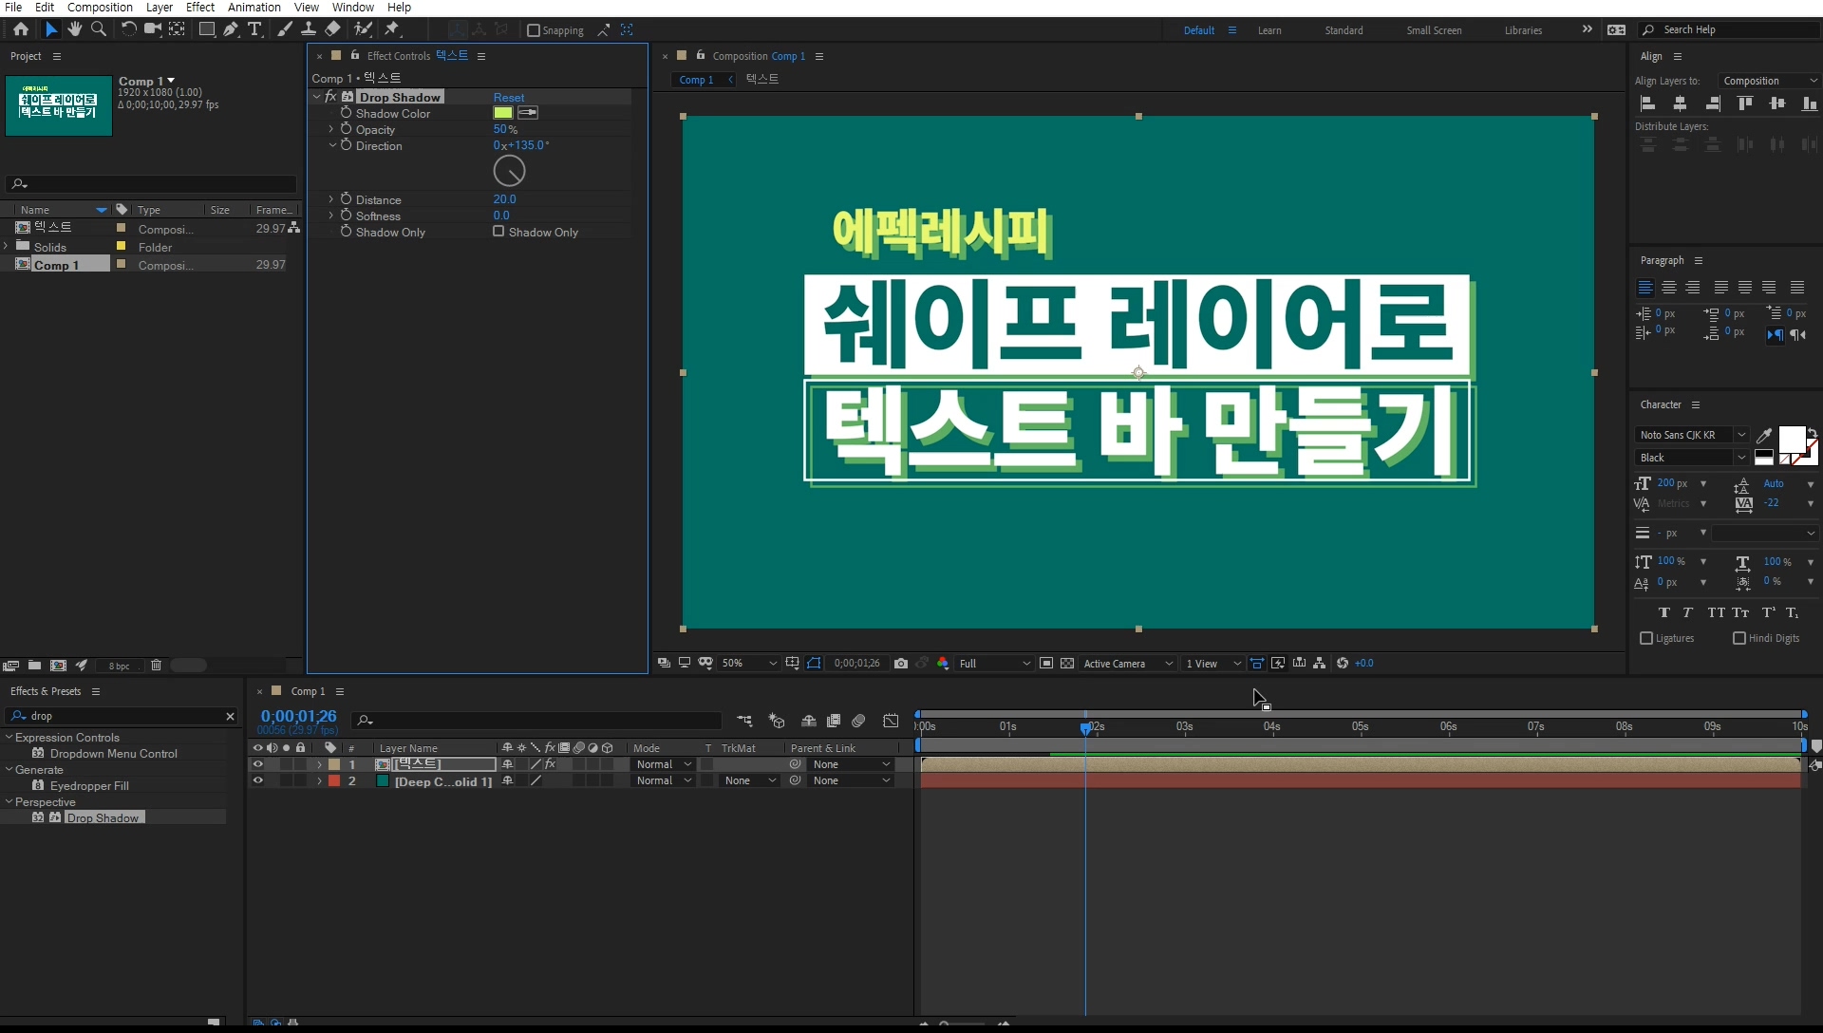Select the Hand tool
Screen dimensions: 1823x1033
(x=75, y=29)
